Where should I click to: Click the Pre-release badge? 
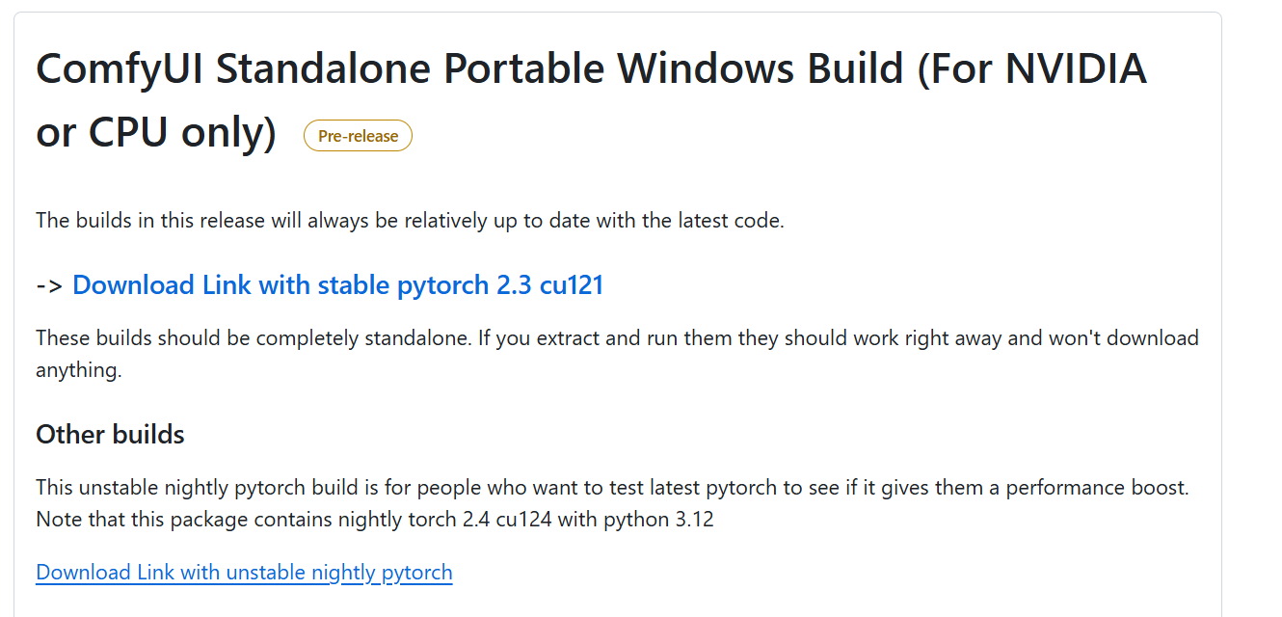pos(358,136)
